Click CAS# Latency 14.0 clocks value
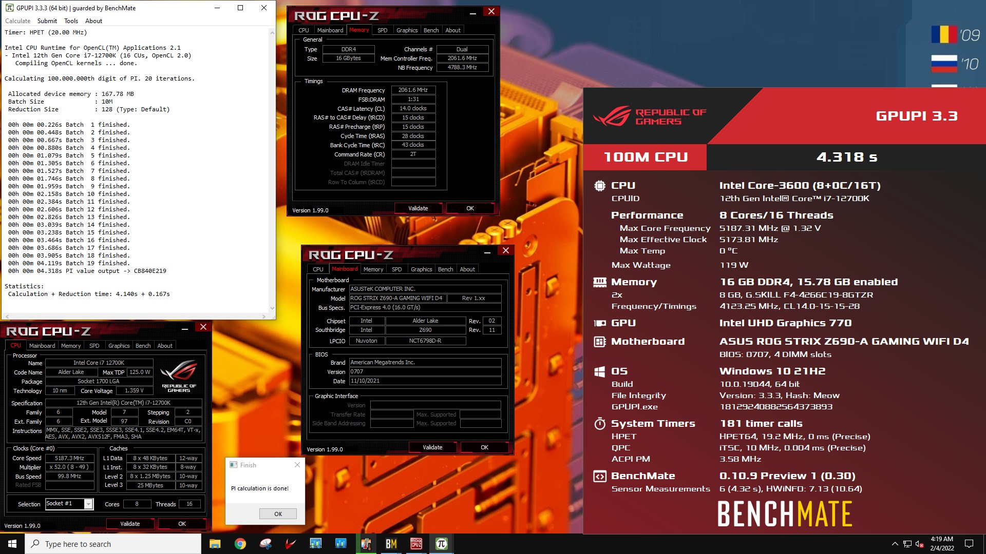 tap(413, 108)
